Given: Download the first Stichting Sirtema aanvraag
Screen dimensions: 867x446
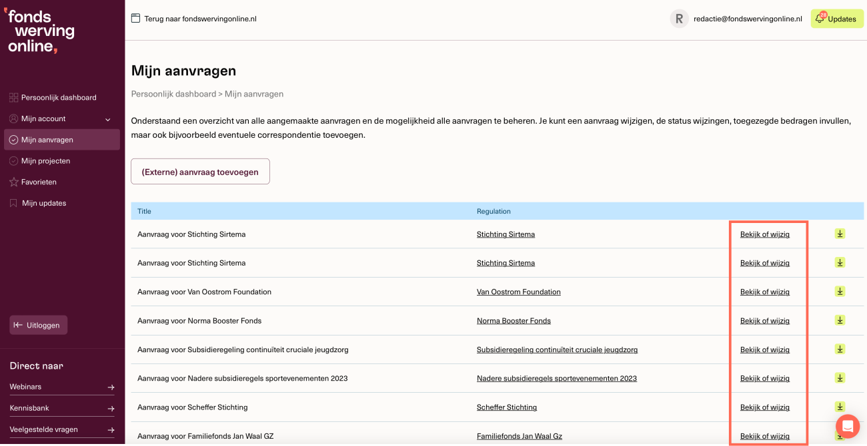Looking at the screenshot, I should click(840, 234).
